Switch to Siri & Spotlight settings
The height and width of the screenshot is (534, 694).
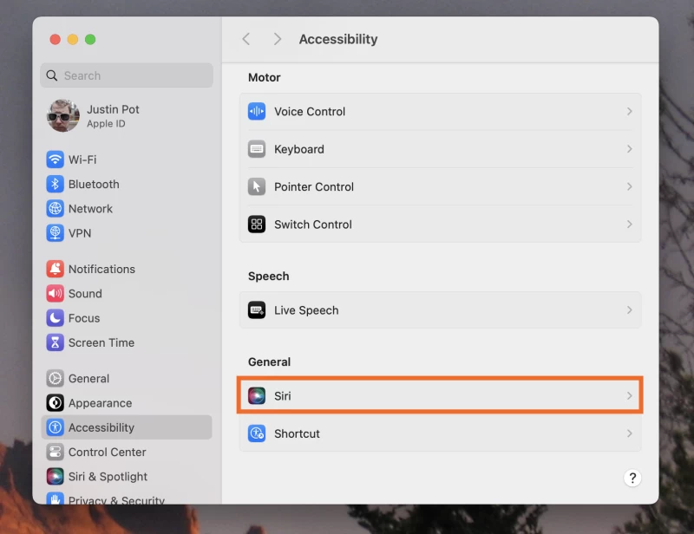click(106, 476)
